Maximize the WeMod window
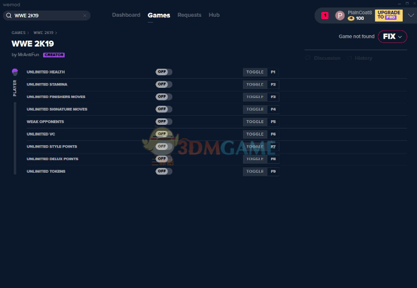Screen dimensions: 417x288 407,4
